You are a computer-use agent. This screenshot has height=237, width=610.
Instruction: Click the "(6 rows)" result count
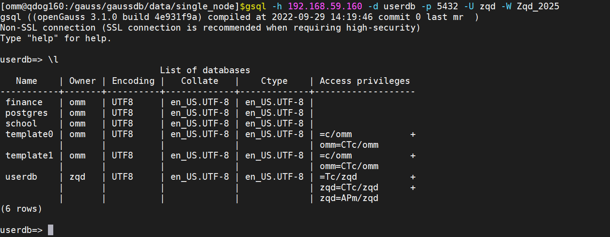[x=21, y=209]
